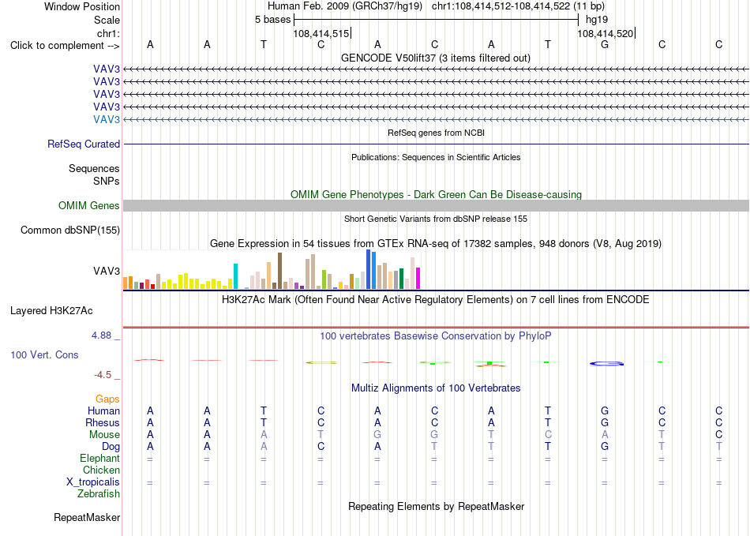Click the 'Chicken' species label
The height and width of the screenshot is (536, 750).
[x=101, y=470]
